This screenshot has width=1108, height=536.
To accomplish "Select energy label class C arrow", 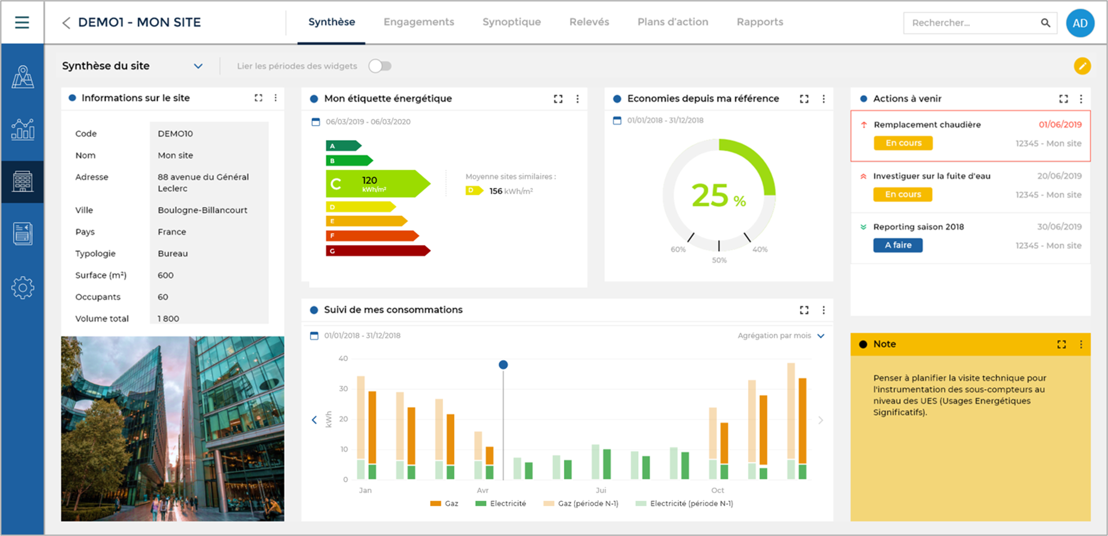I will pyautogui.click(x=377, y=184).
